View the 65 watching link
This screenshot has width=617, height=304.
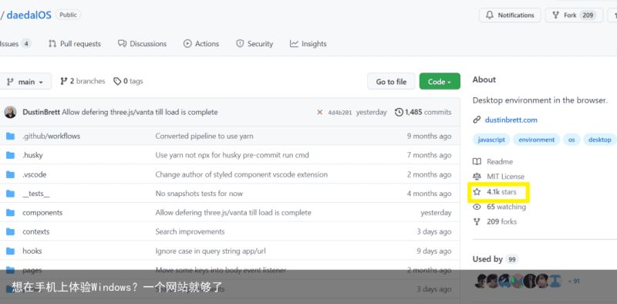[x=499, y=207]
